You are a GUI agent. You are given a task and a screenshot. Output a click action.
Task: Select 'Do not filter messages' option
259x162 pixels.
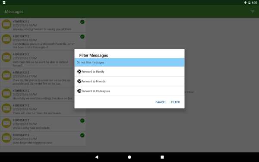129,62
